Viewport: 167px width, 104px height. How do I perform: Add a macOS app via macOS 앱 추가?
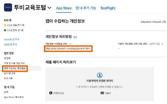pyautogui.click(x=12, y=39)
